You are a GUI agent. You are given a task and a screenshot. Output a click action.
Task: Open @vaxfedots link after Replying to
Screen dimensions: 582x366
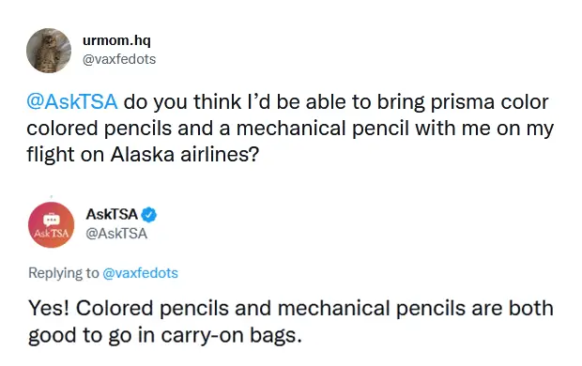[140, 273]
